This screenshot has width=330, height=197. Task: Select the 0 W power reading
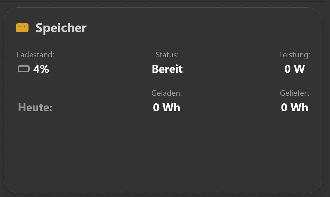point(294,69)
